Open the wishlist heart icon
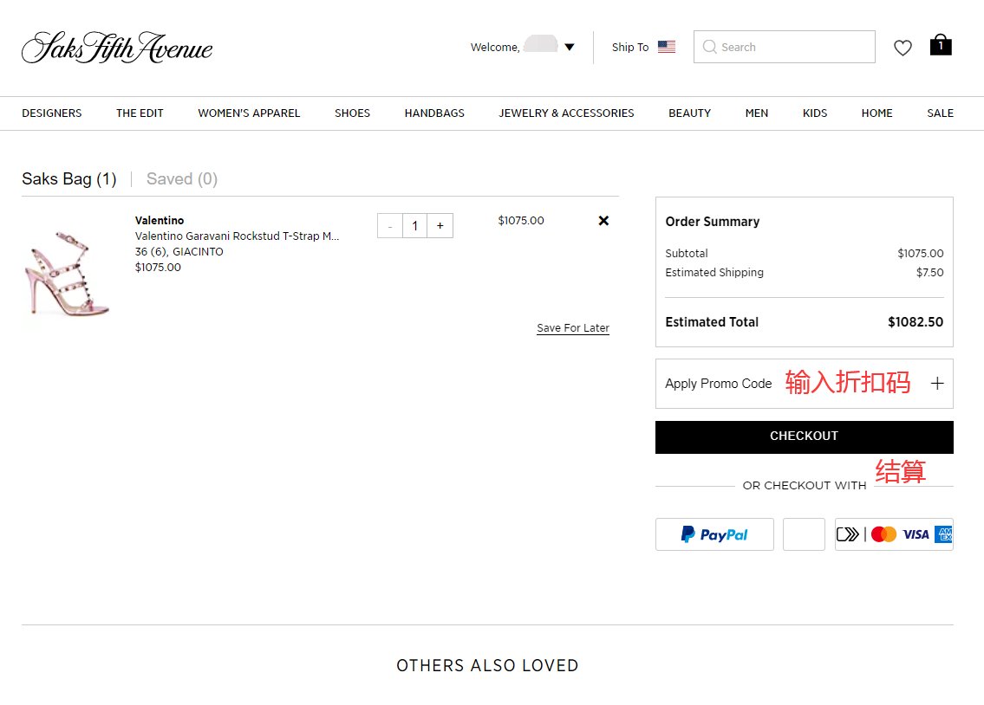This screenshot has height=705, width=984. click(903, 48)
